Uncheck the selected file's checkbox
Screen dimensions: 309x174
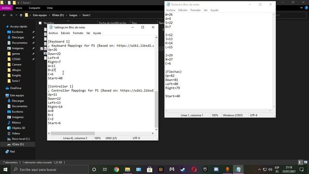(42, 48)
